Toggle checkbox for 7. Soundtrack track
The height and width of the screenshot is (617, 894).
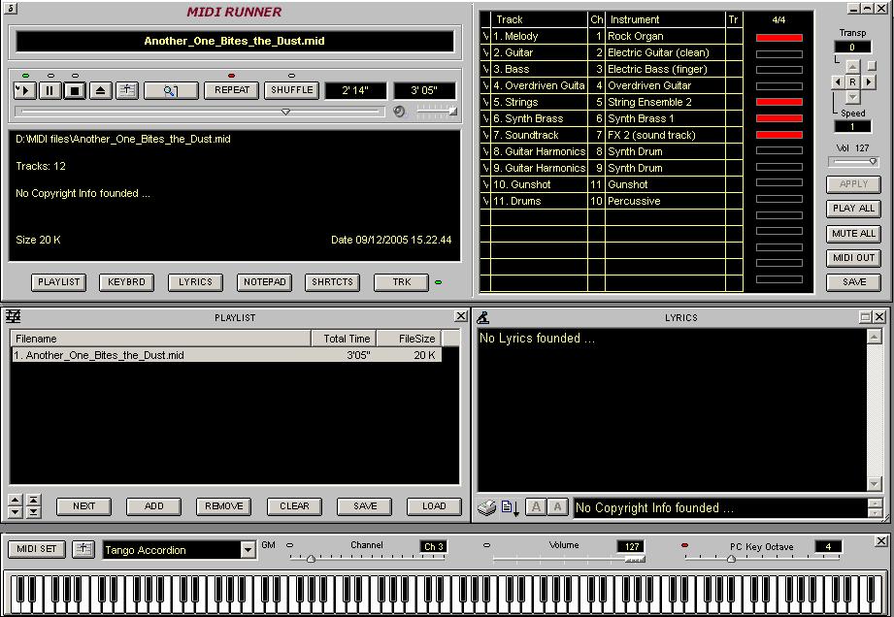click(485, 135)
